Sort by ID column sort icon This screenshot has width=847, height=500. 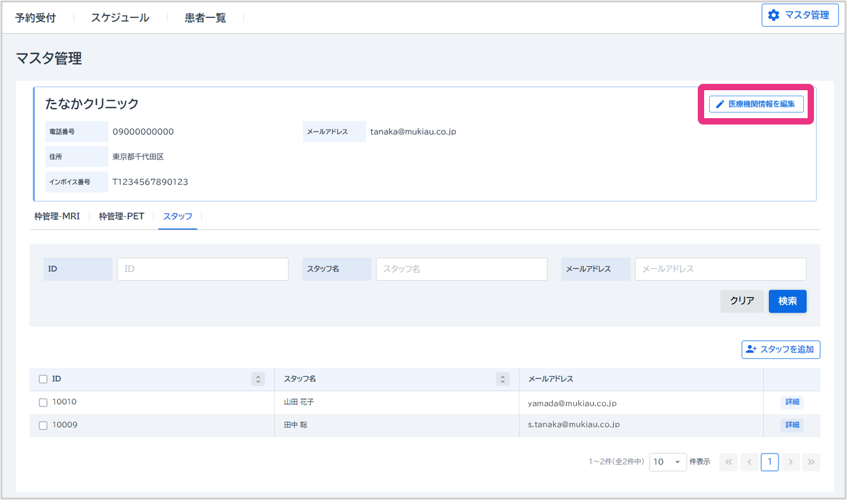coord(258,379)
